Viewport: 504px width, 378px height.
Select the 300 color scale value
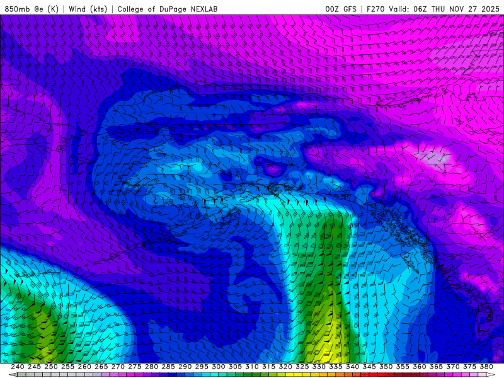(218, 367)
